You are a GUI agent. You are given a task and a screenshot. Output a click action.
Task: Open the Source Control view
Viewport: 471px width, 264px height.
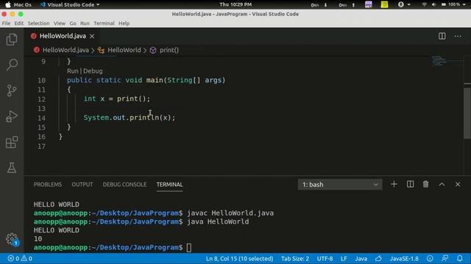click(x=12, y=90)
